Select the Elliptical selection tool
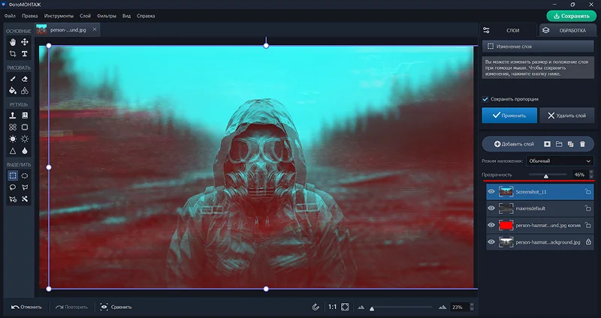The width and height of the screenshot is (601, 318). [25, 175]
